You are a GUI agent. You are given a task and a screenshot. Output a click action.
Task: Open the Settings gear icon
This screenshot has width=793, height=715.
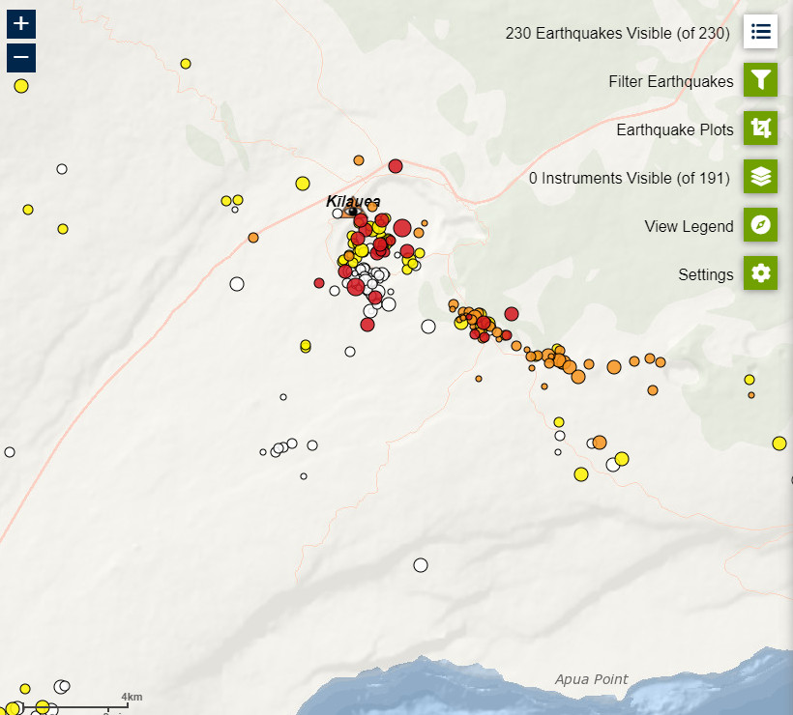coord(761,273)
